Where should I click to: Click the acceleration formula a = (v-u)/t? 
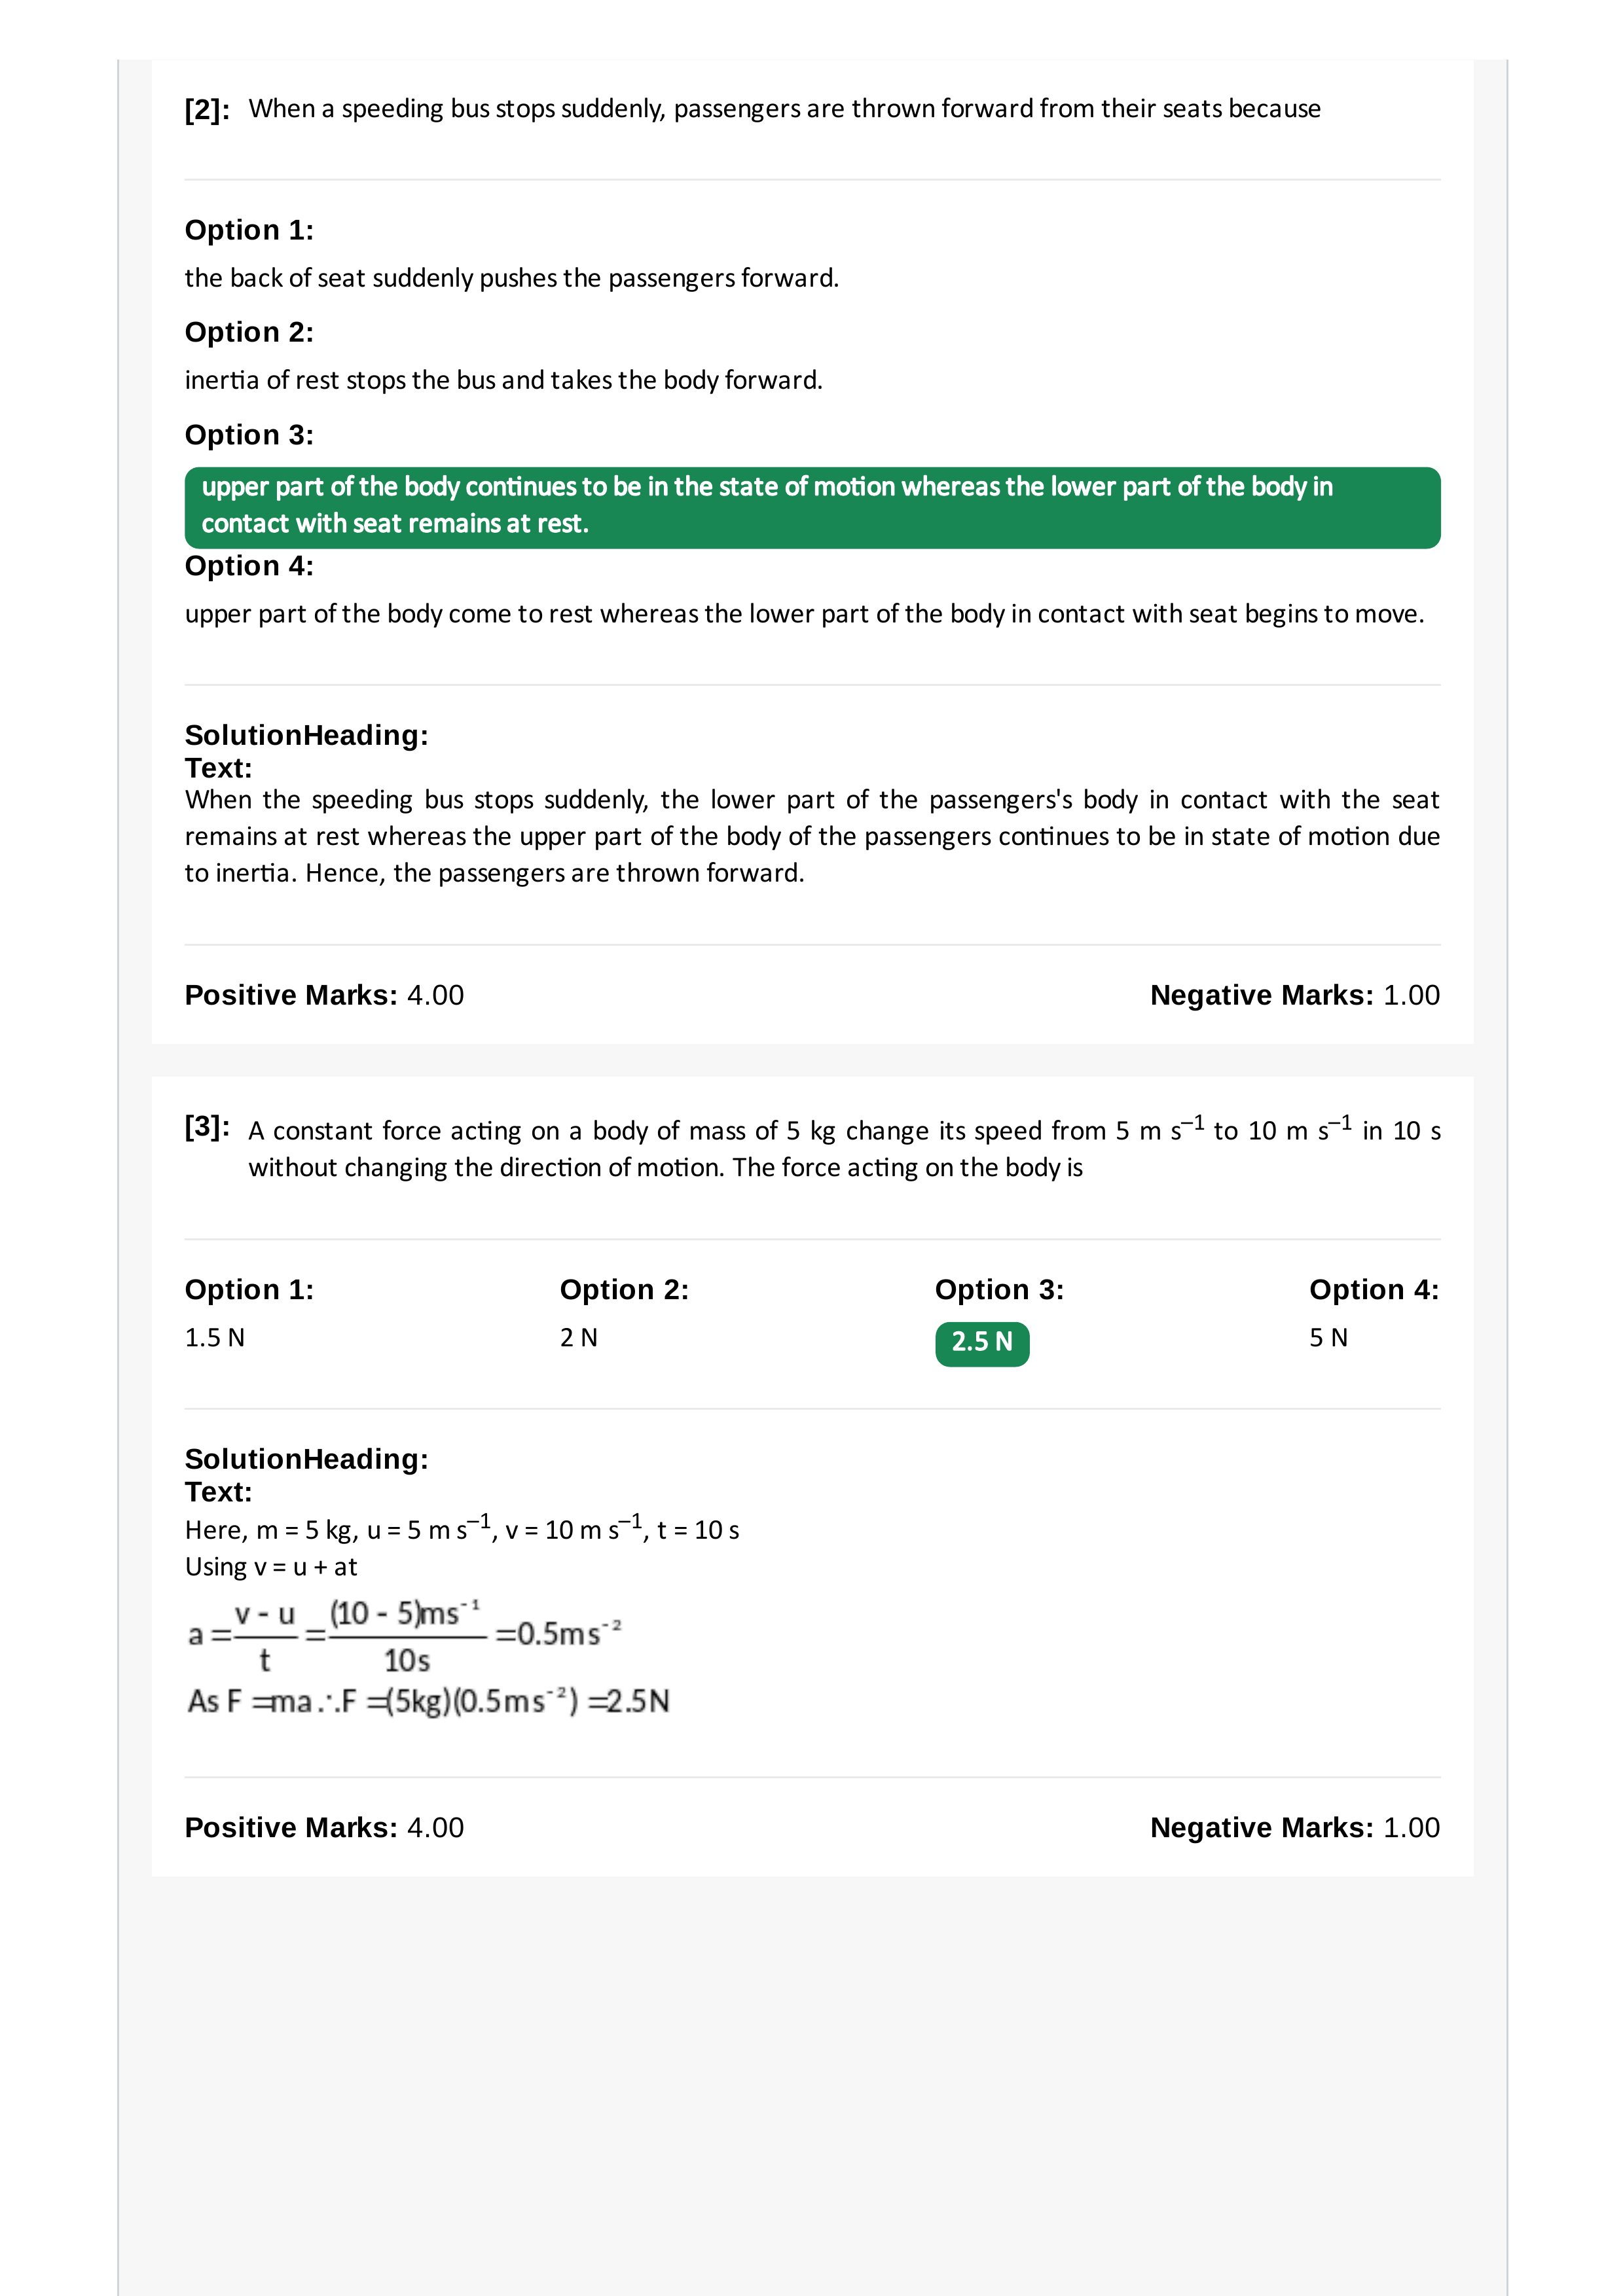pyautogui.click(x=405, y=1636)
